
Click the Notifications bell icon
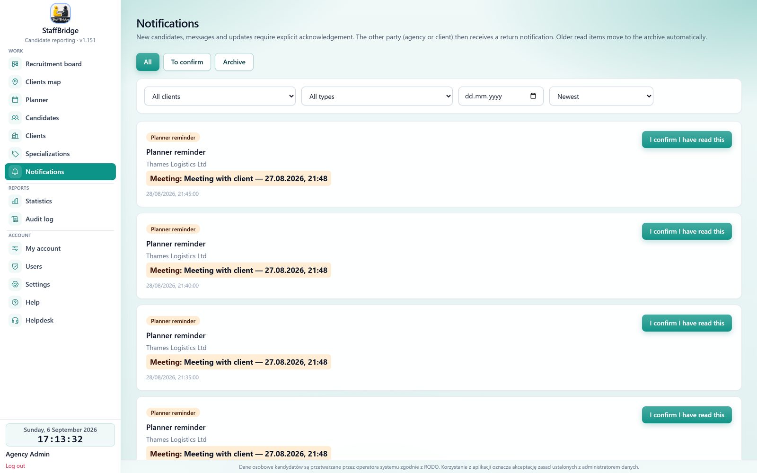click(15, 172)
